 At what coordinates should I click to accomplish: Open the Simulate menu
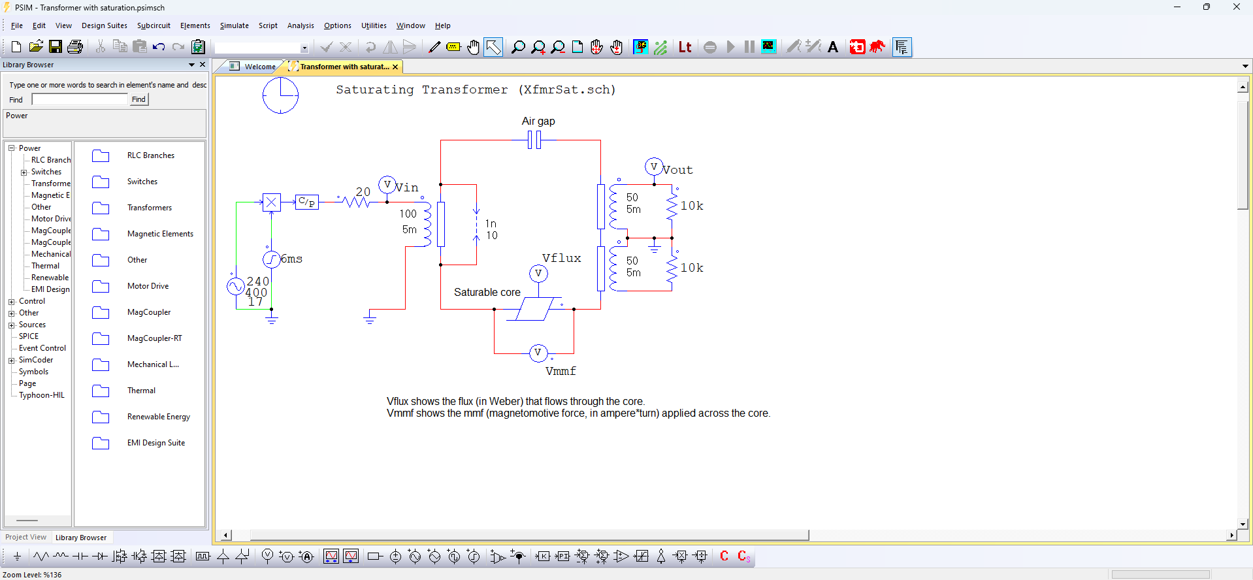click(234, 25)
